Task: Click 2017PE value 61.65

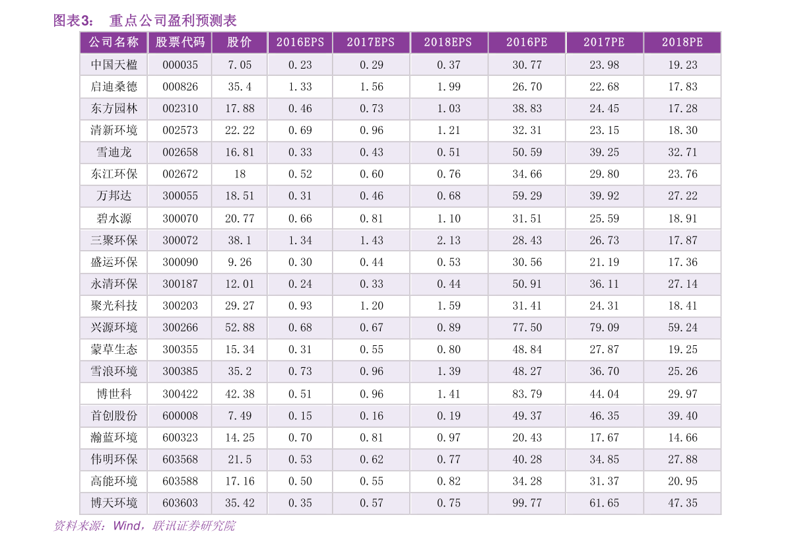Action: [x=604, y=503]
